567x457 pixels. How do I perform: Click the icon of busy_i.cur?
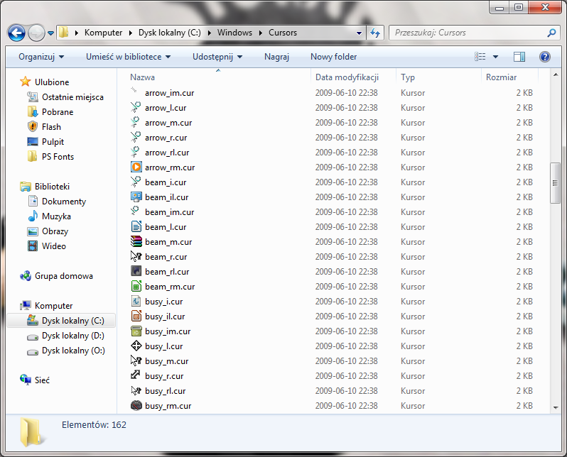click(136, 301)
